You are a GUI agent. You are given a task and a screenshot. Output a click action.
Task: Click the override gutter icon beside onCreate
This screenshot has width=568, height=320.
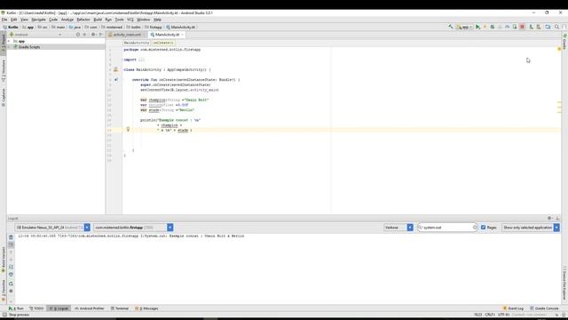pyautogui.click(x=116, y=79)
